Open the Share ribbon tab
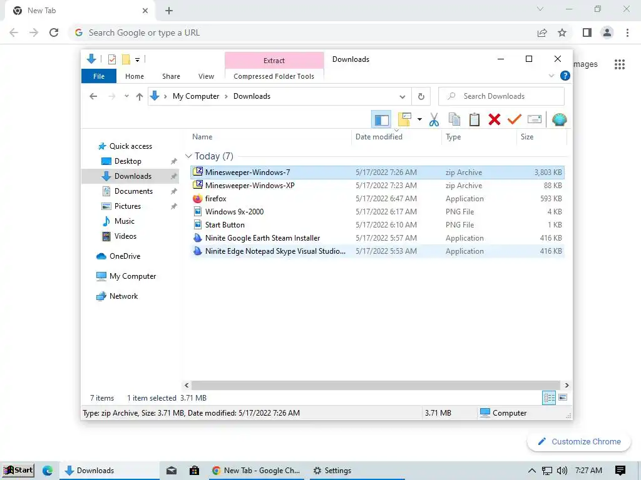The width and height of the screenshot is (641, 480). (x=171, y=76)
